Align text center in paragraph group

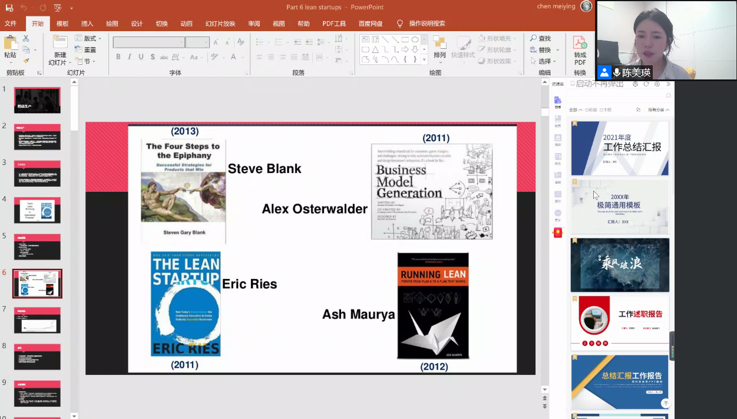[271, 57]
